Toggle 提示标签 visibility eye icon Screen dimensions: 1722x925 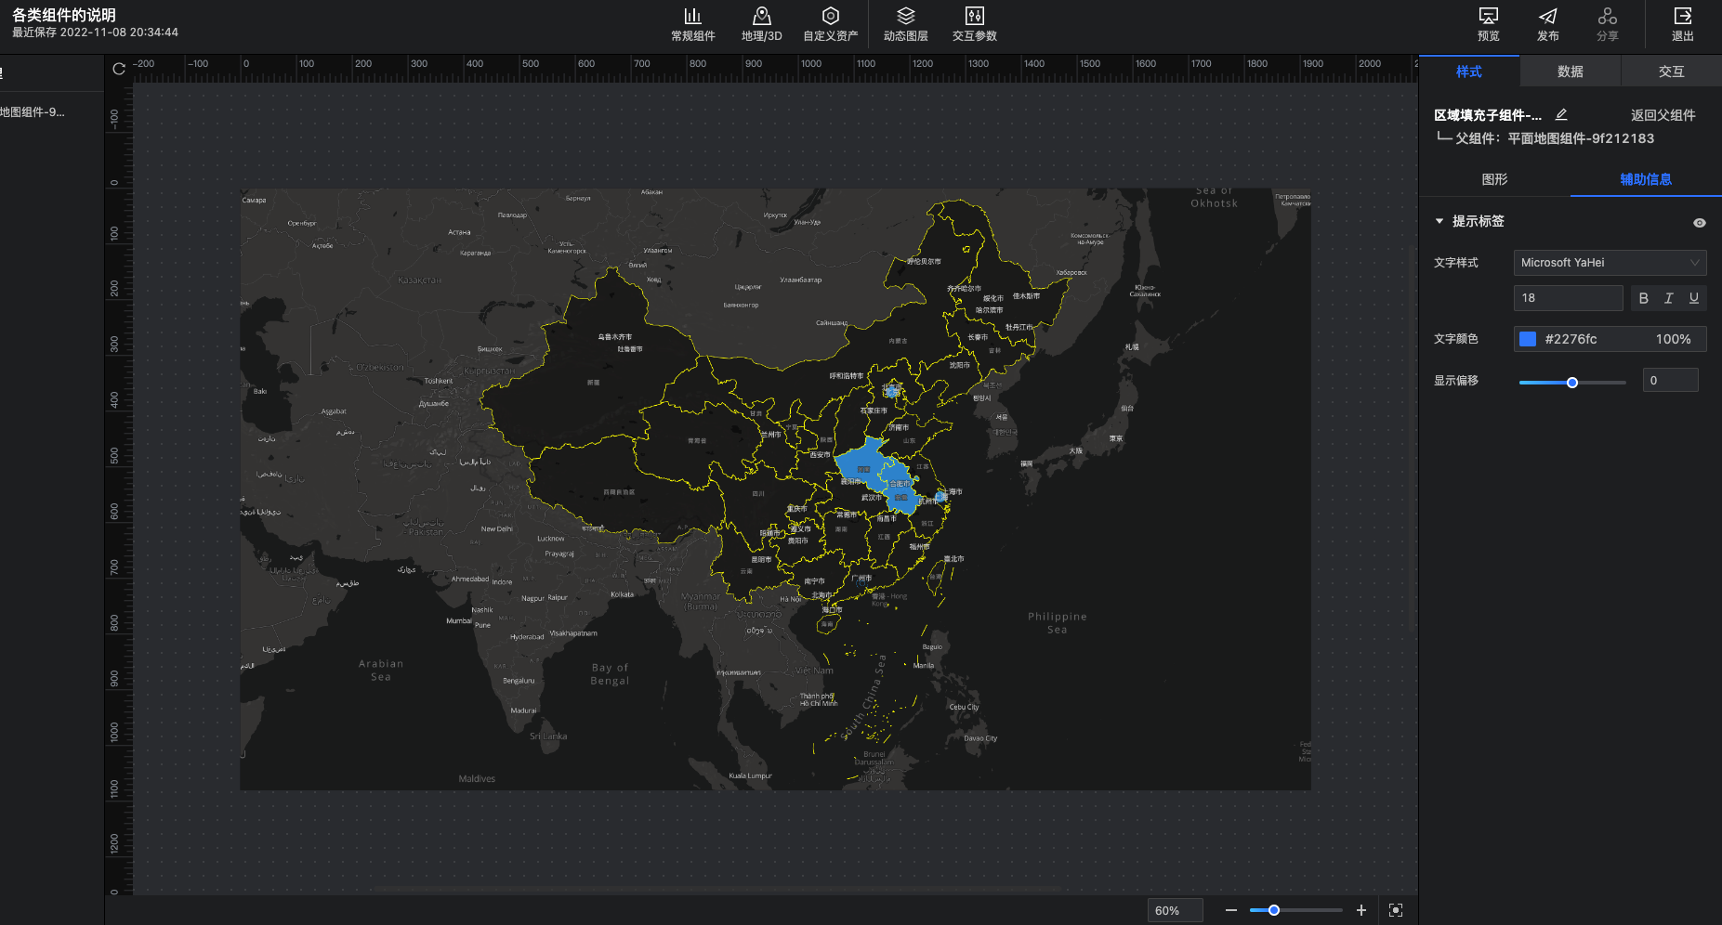pyautogui.click(x=1699, y=223)
